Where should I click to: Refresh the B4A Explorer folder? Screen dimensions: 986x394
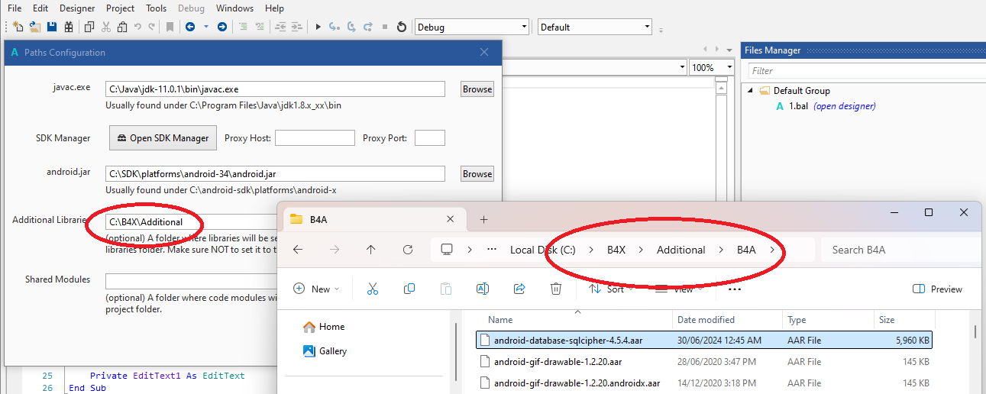click(408, 250)
